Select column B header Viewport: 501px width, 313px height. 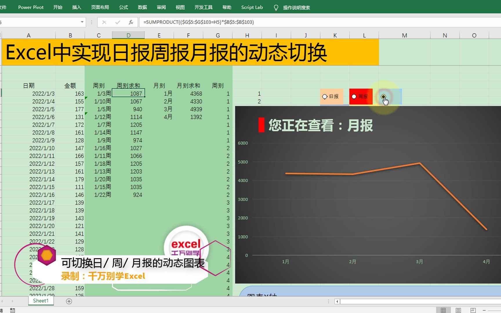pyautogui.click(x=70, y=35)
